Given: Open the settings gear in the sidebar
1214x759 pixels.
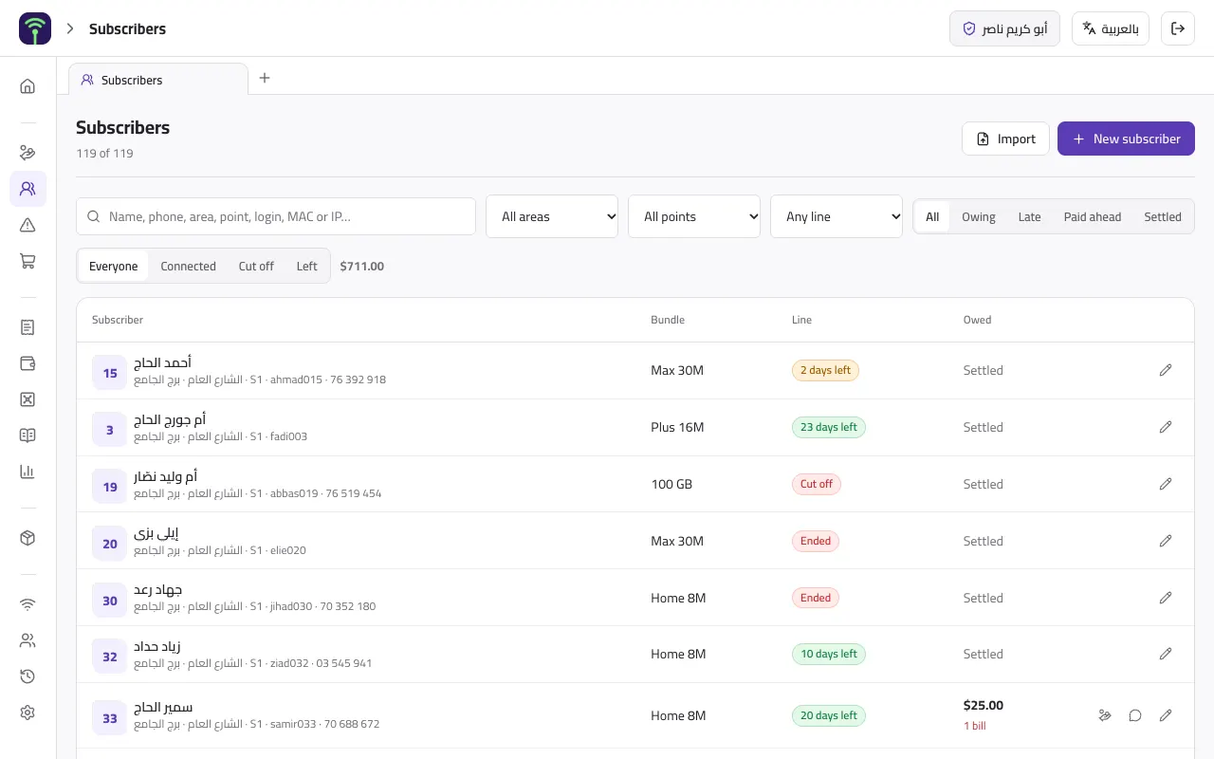Looking at the screenshot, I should 28,713.
